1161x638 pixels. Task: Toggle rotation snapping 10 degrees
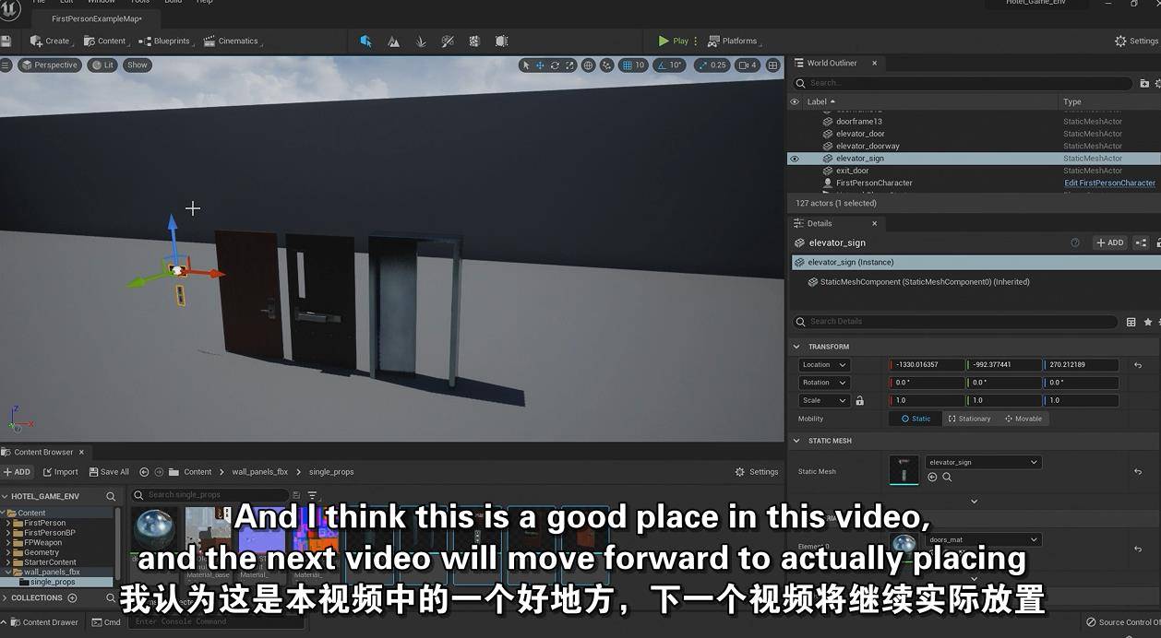pos(669,65)
